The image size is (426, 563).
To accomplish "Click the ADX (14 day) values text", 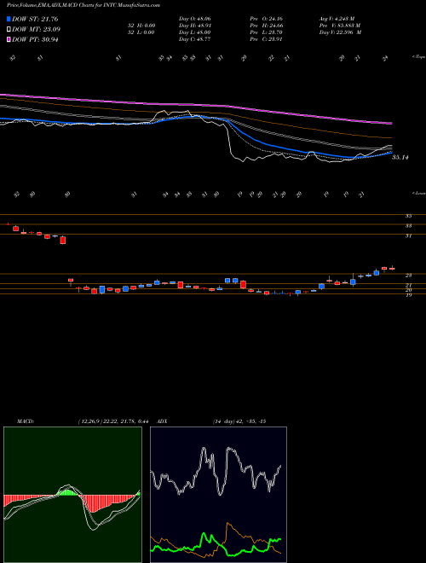I will (x=239, y=421).
